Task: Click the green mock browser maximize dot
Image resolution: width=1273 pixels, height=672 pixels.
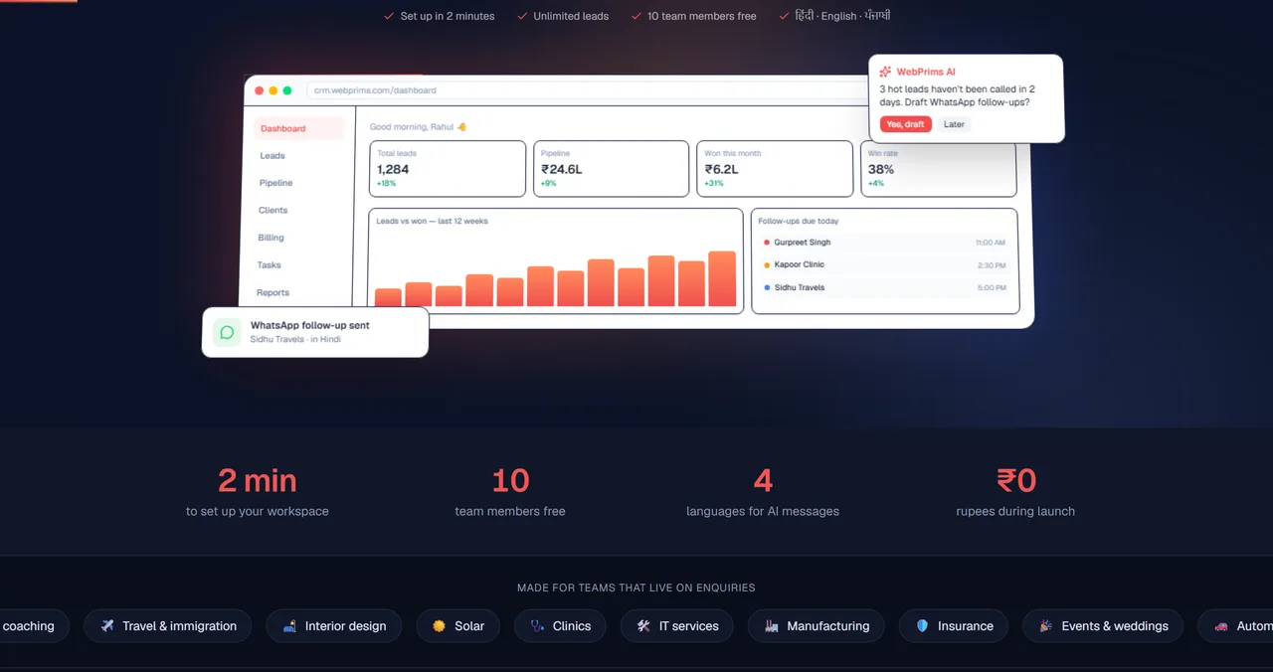Action: [287, 90]
